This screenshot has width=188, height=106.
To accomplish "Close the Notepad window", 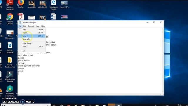I will [x=161, y=22].
